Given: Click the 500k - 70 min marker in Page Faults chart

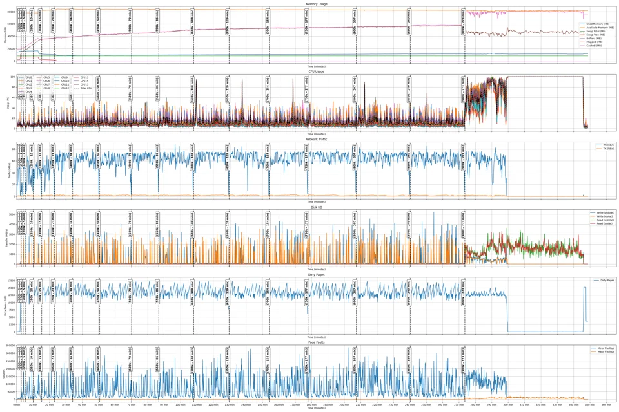Looking at the screenshot, I should [130, 360].
